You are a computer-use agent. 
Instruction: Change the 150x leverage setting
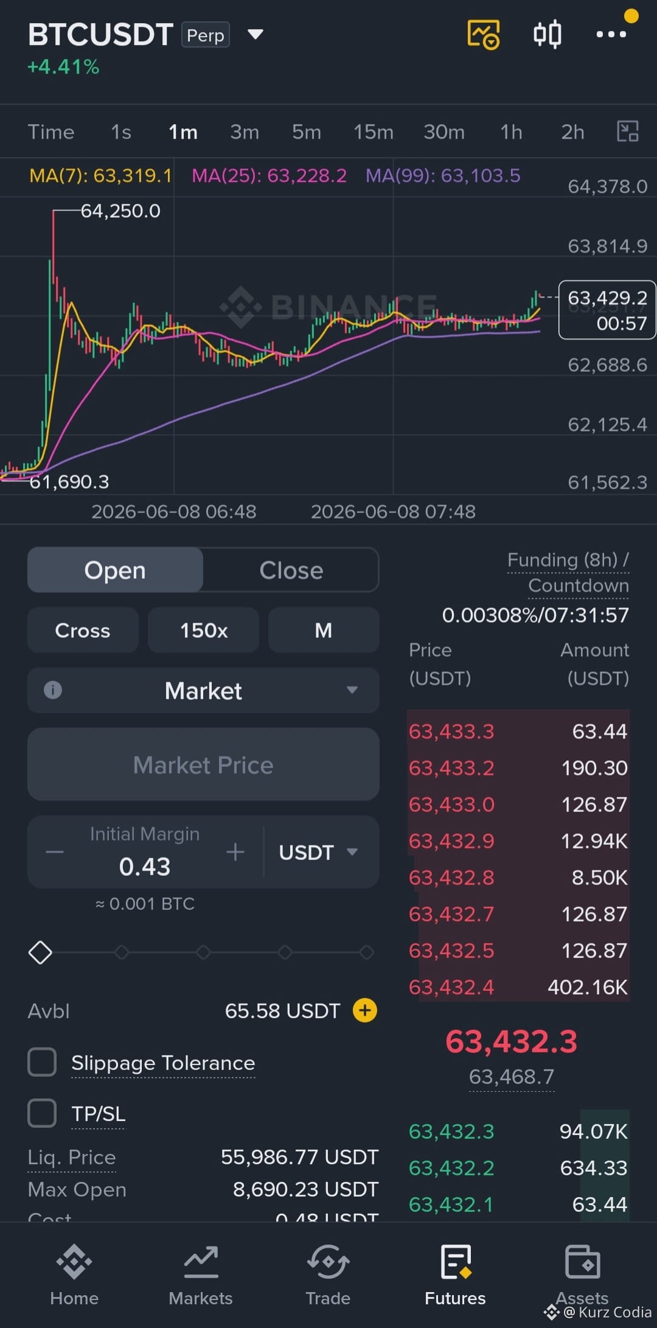(x=203, y=630)
